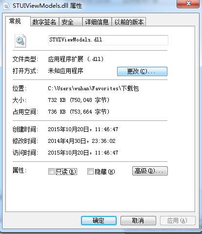The image size is (202, 234).
Task: Confirm with the 确定 button
Action: click(x=99, y=220)
